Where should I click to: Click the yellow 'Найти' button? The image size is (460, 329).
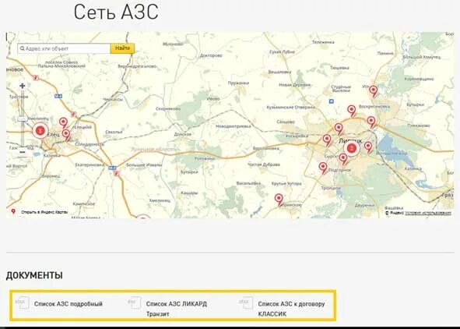point(123,48)
